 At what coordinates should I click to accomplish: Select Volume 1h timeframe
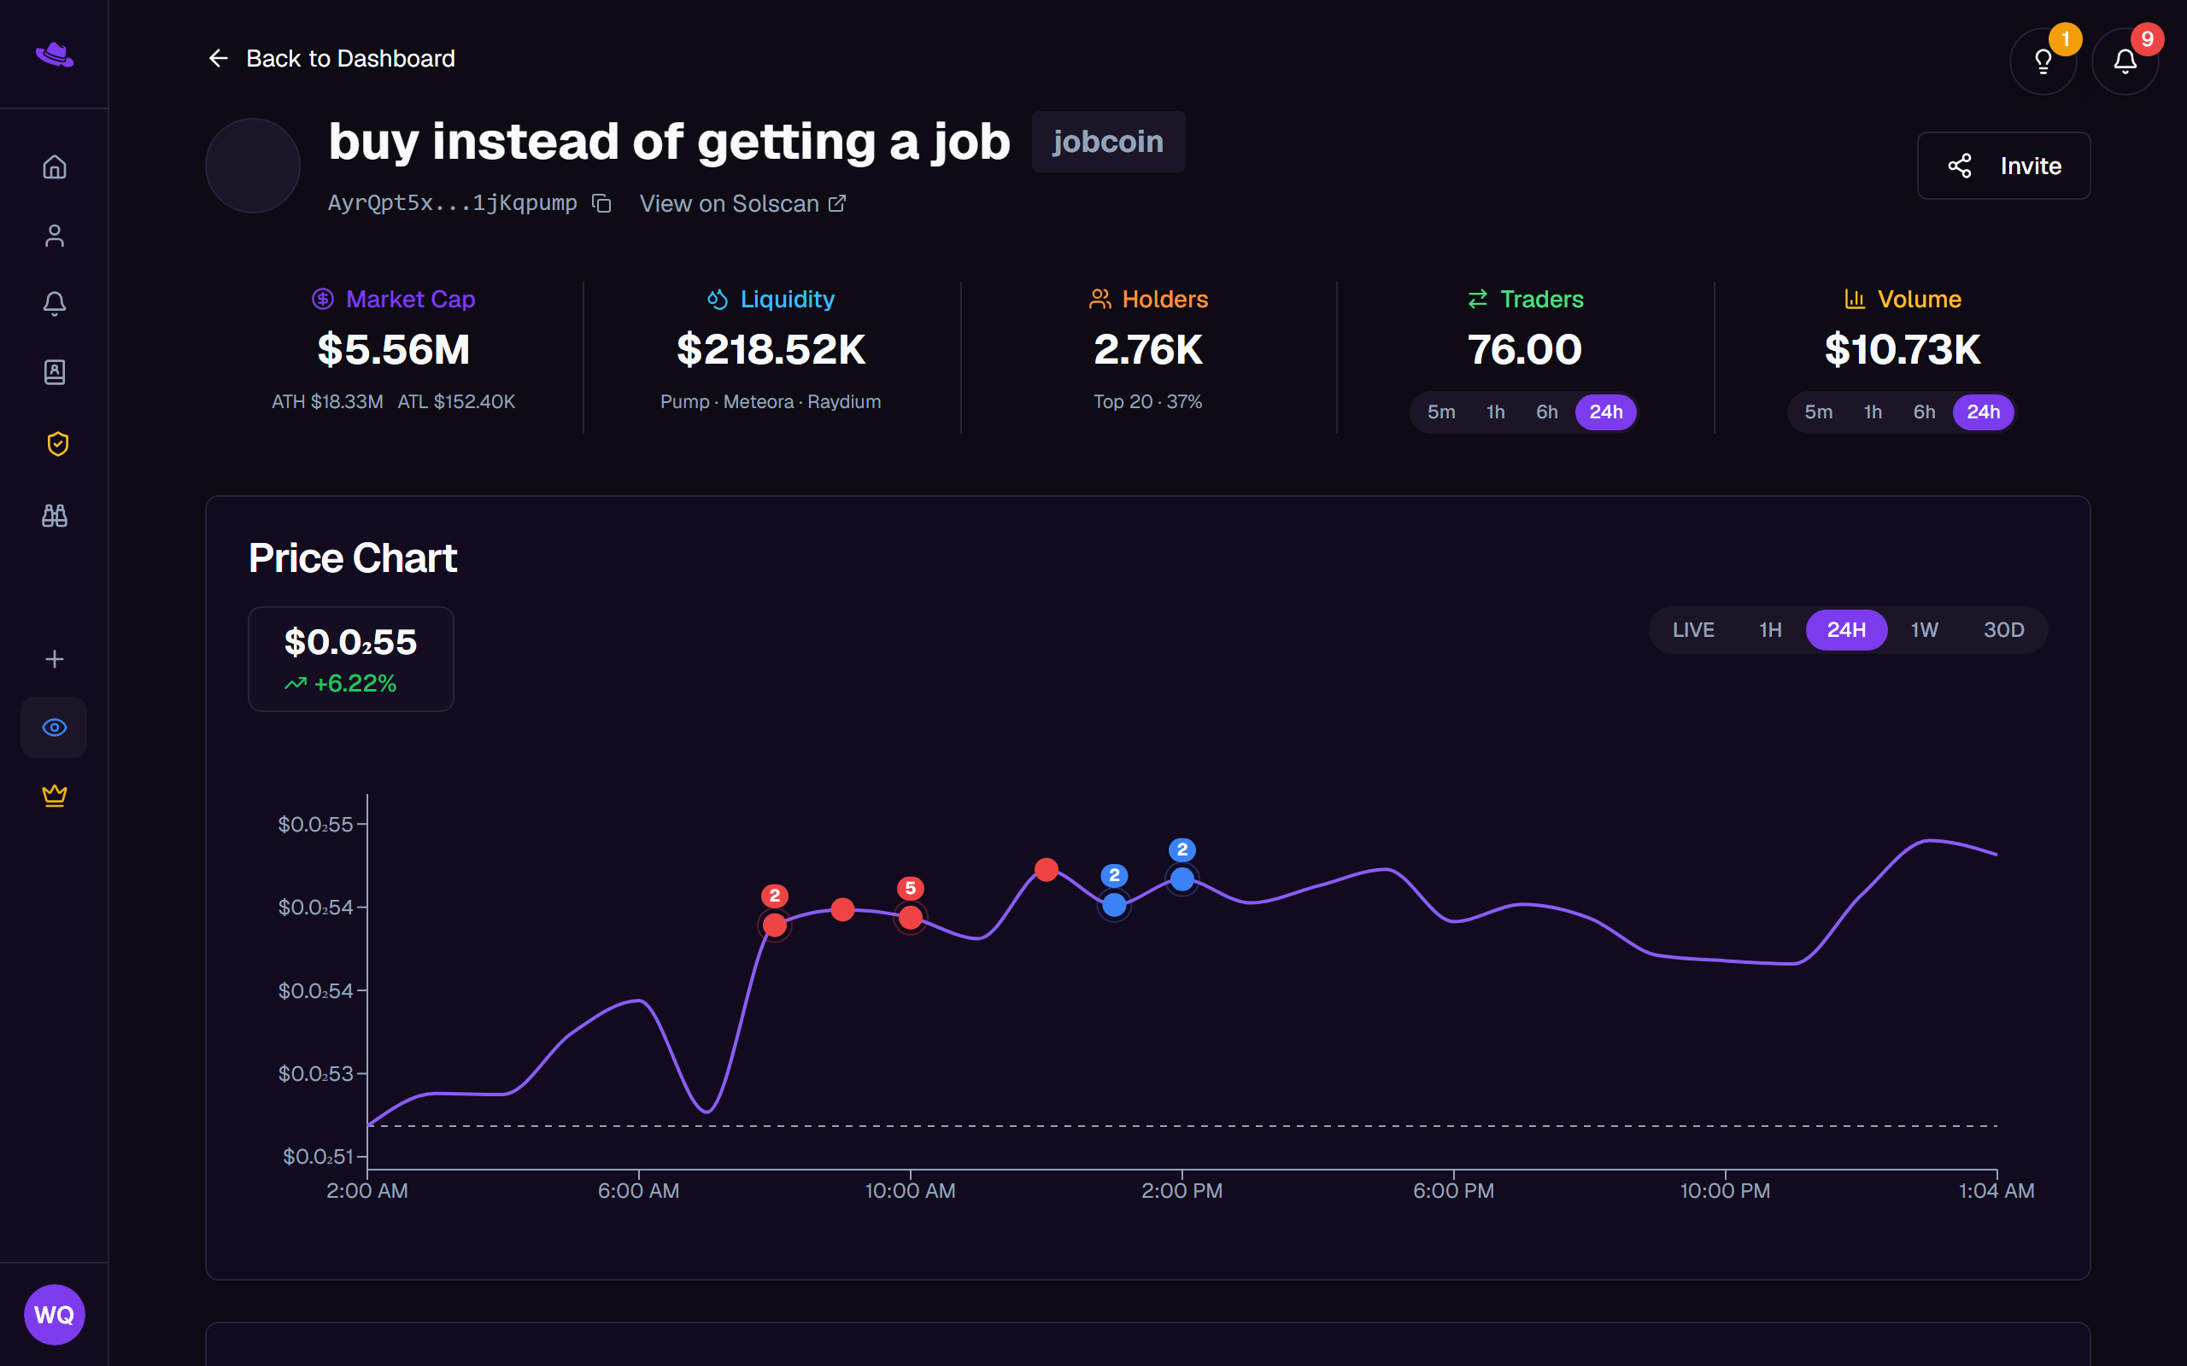[x=1873, y=412]
